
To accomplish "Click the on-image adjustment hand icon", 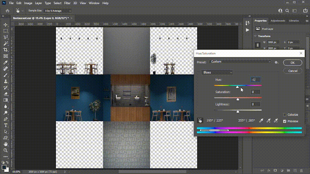I will tap(200, 121).
